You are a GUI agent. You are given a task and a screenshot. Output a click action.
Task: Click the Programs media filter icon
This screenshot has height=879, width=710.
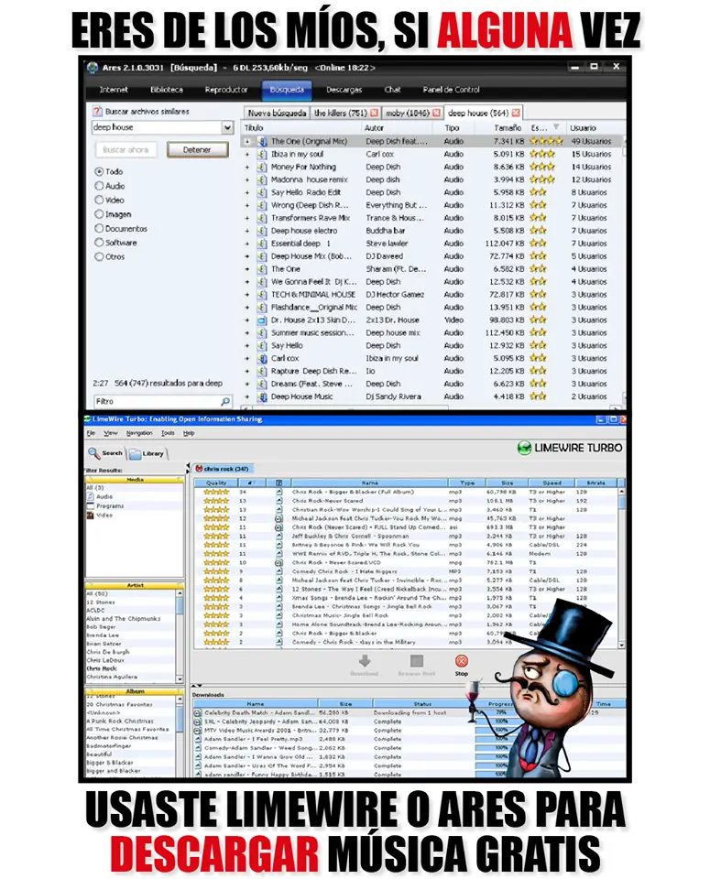click(90, 505)
